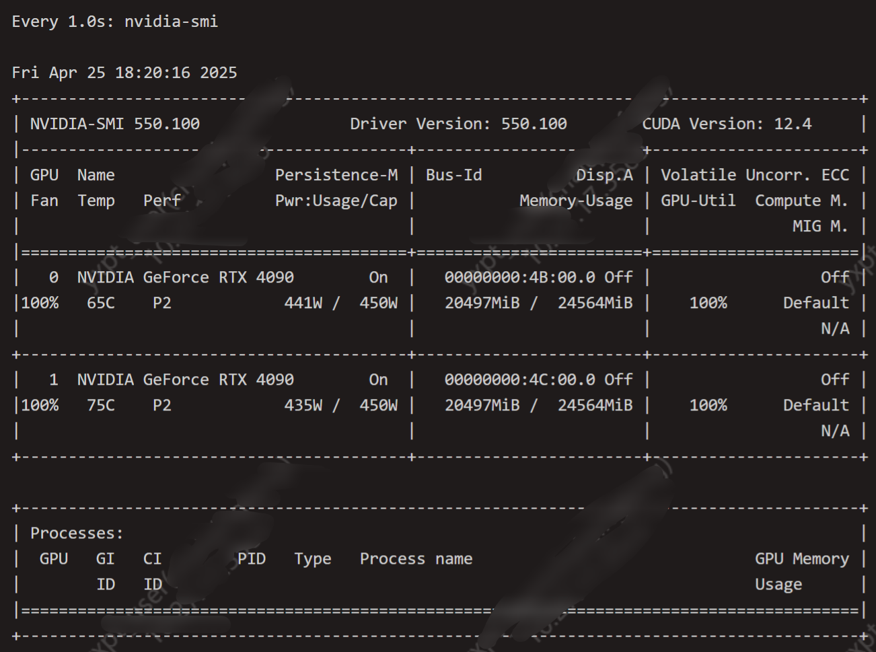876x652 pixels.
Task: Select the timestamp 'Fri Apr 25 18:20:16 2025'
Action: pos(124,73)
